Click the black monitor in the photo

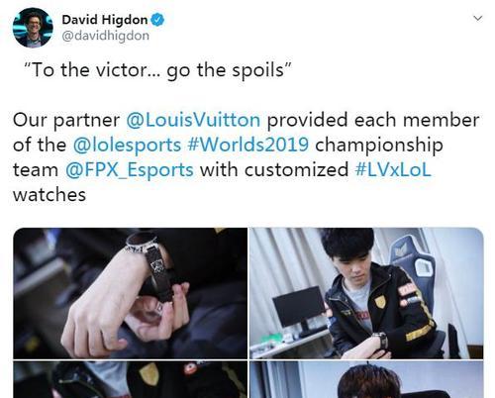(299, 309)
